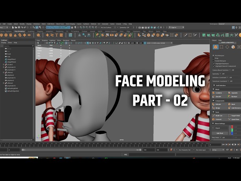Click the Save Scene icon
This screenshot has width=241, height=181.
click(19, 28)
